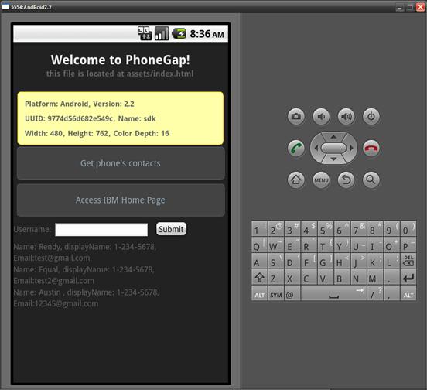Click the number 5 key

point(326,228)
